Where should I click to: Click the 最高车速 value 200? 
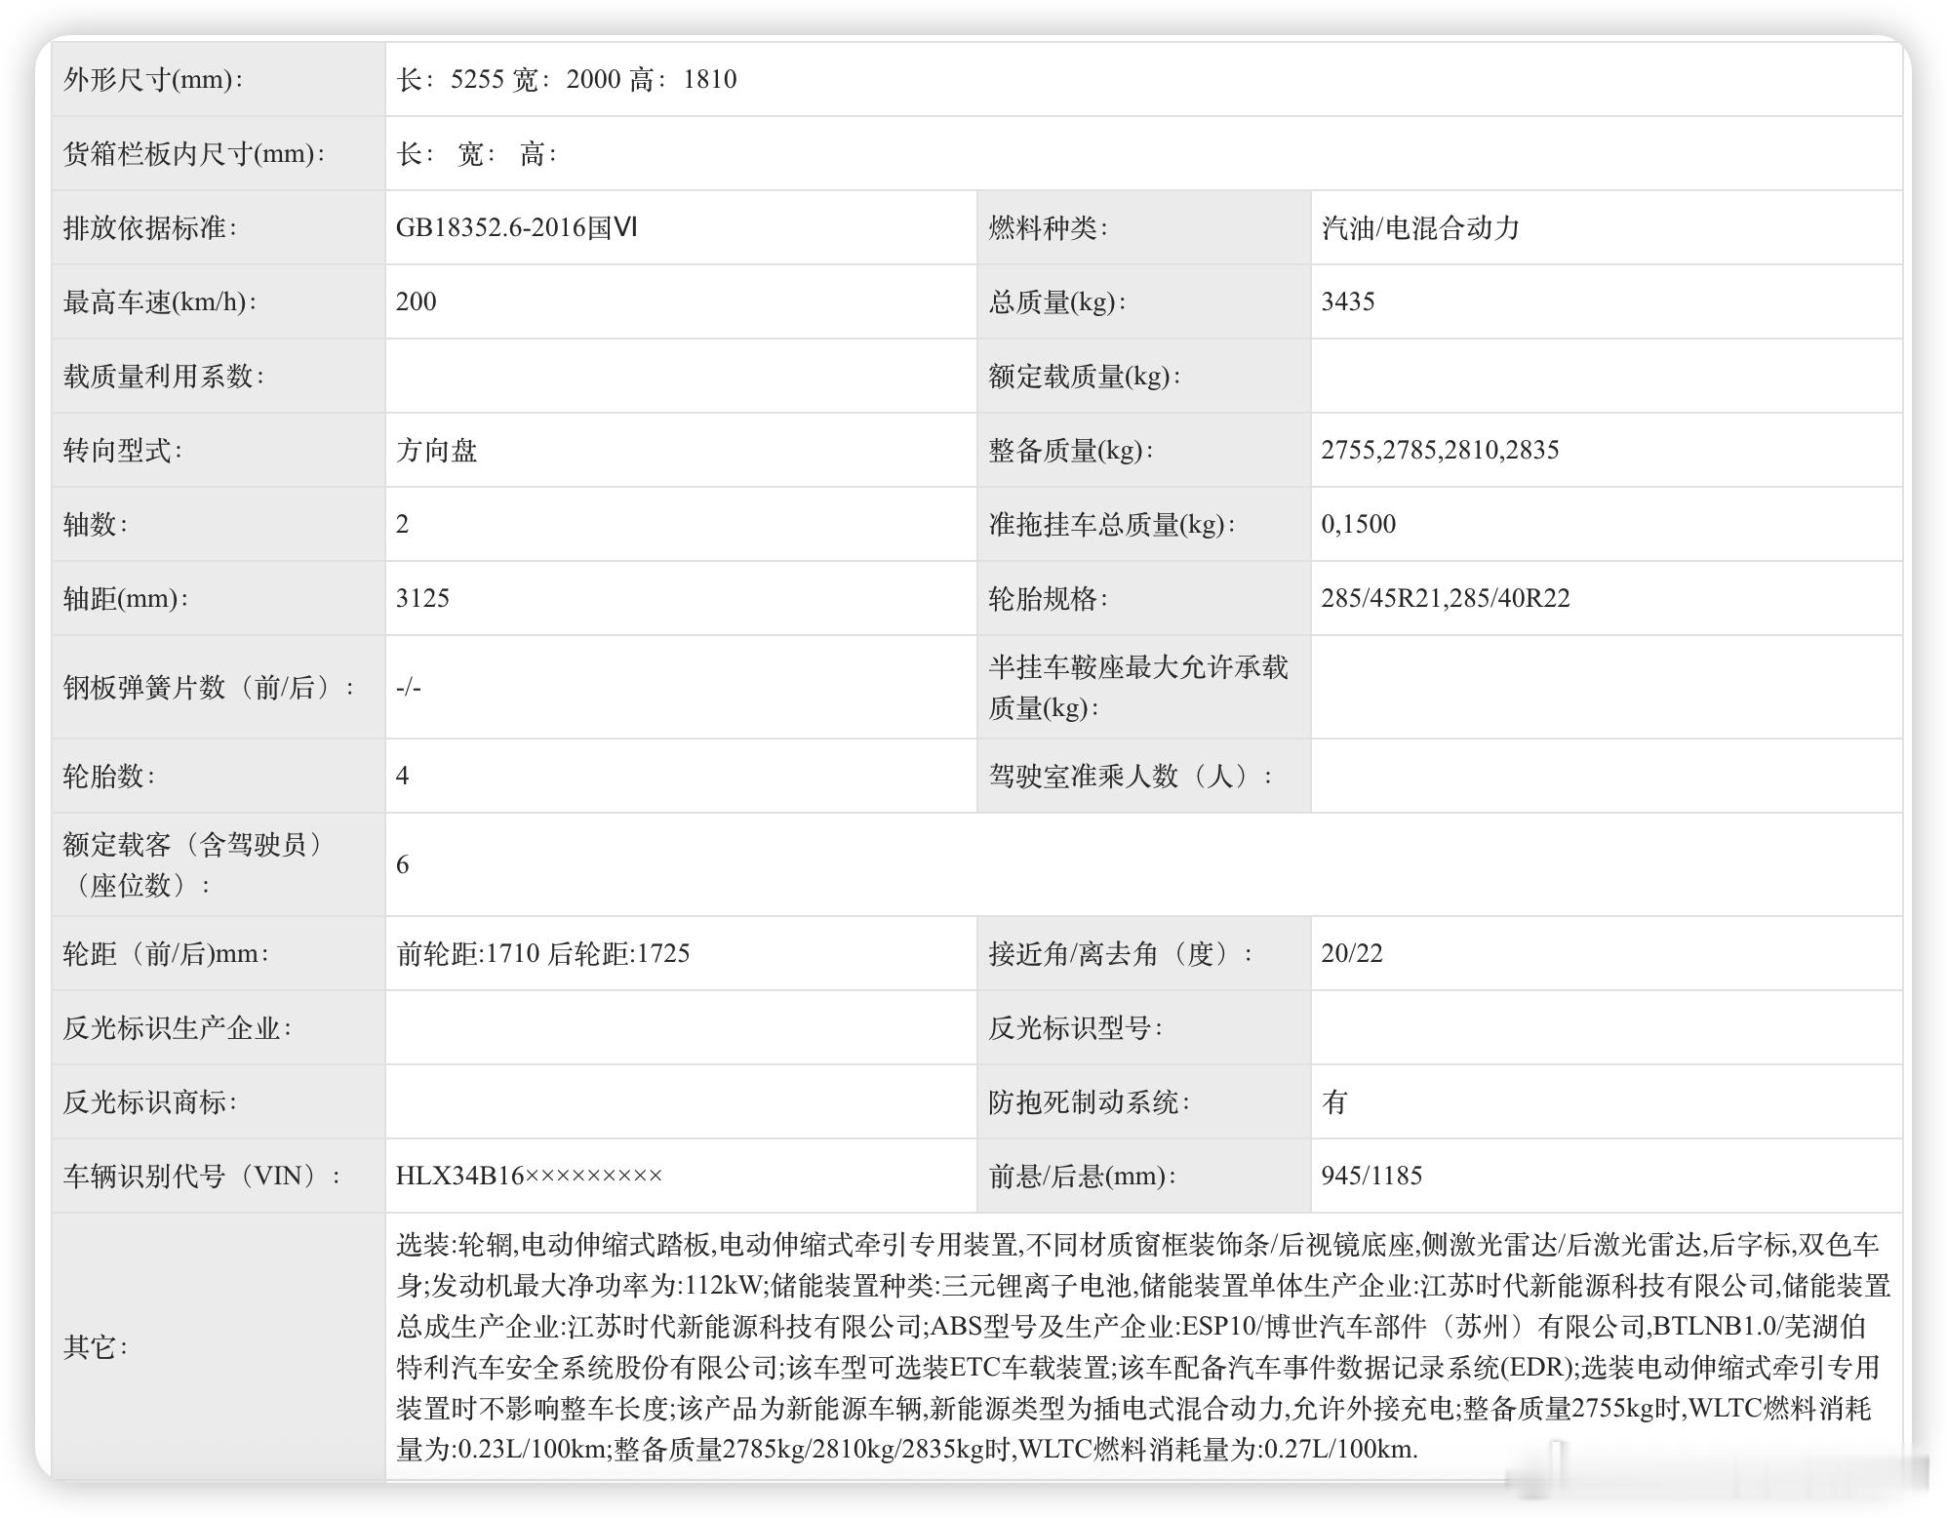pyautogui.click(x=417, y=301)
